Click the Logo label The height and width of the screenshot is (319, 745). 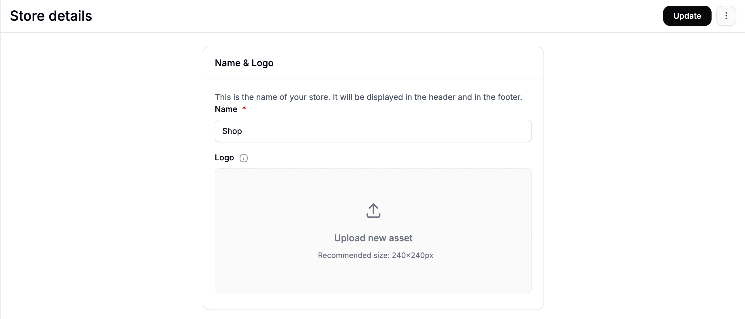224,157
